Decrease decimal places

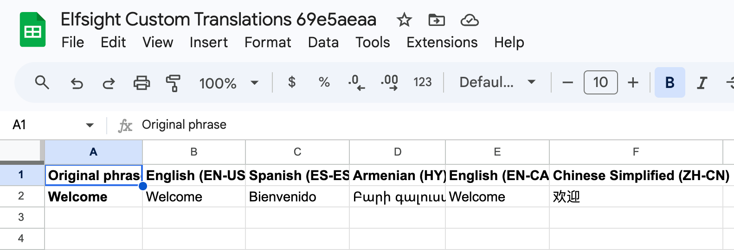click(356, 82)
